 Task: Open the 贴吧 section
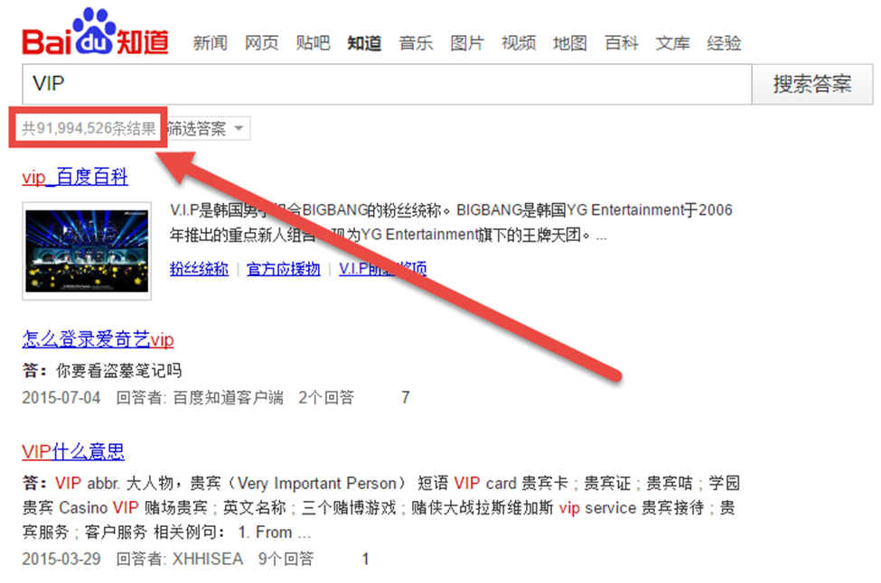pyautogui.click(x=313, y=42)
